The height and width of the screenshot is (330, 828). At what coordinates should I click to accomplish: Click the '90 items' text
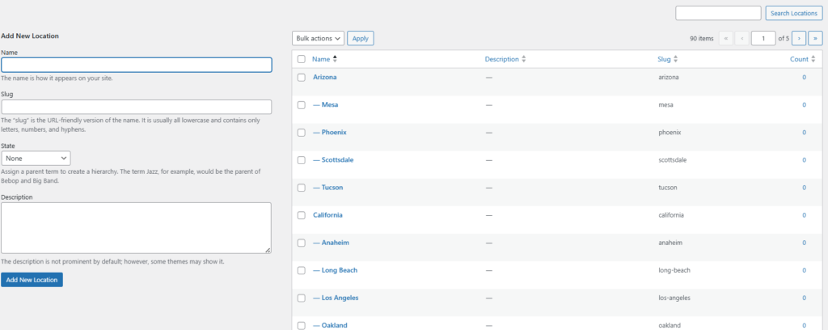pos(702,39)
